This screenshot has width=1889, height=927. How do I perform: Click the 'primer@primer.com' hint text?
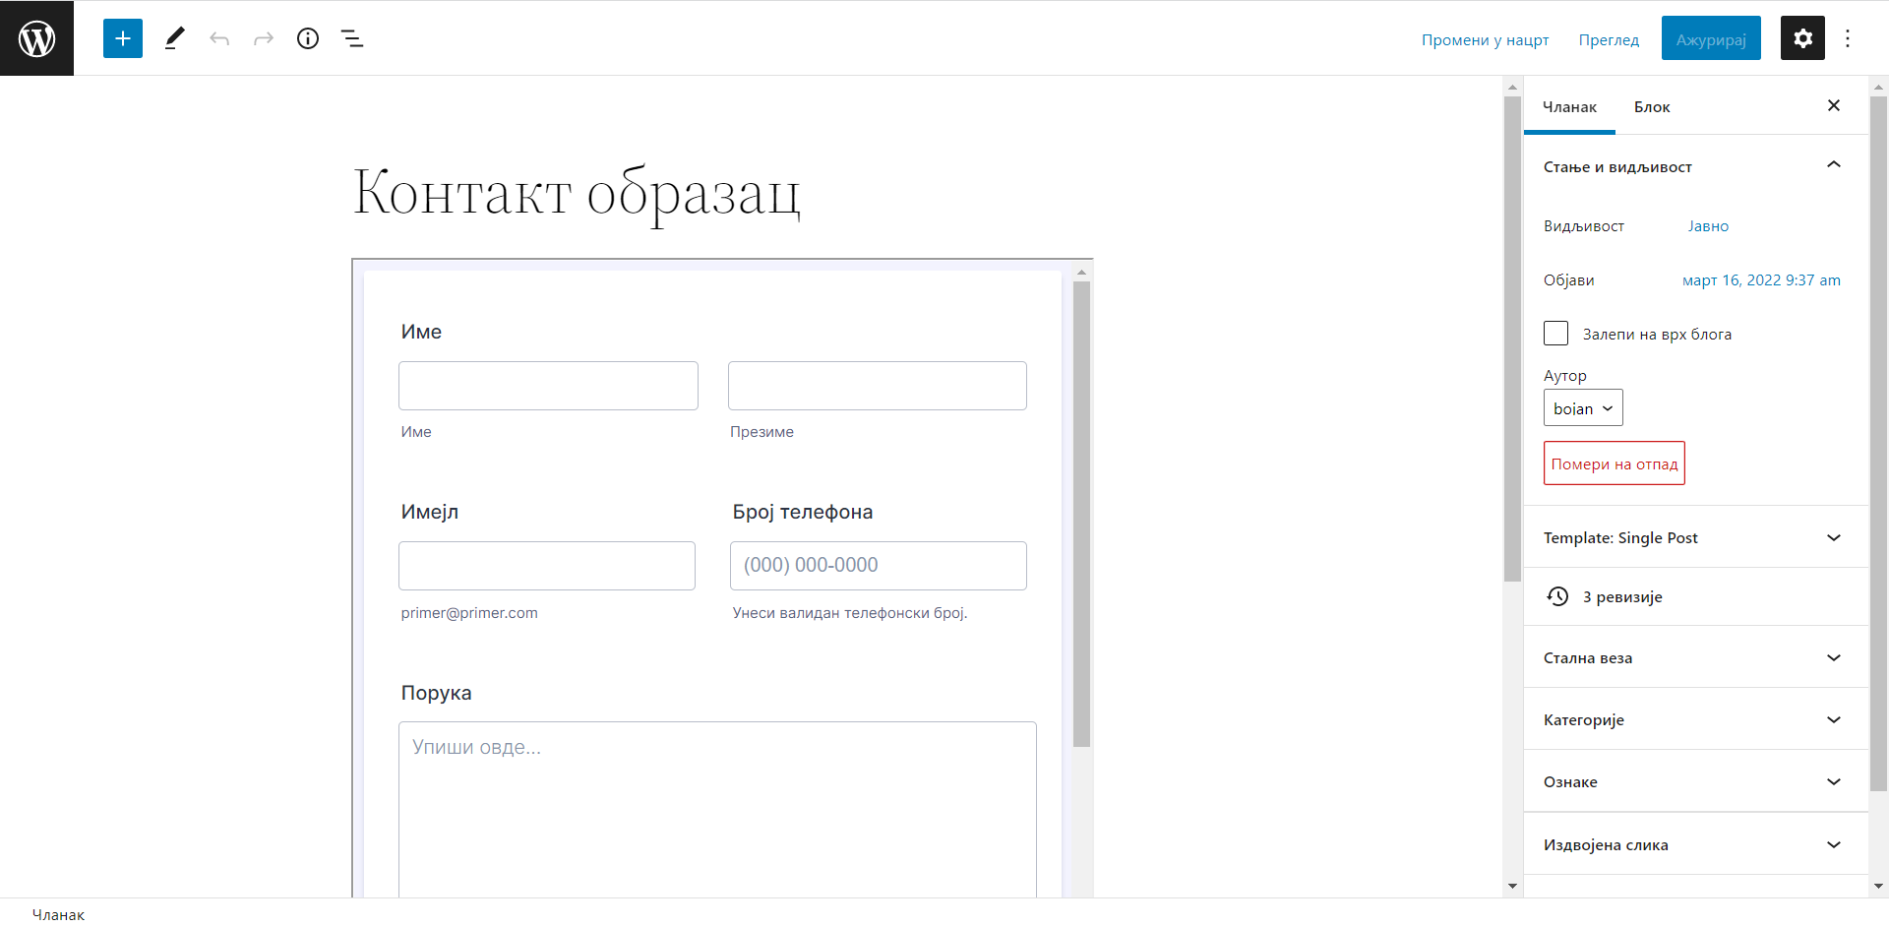pos(469,612)
